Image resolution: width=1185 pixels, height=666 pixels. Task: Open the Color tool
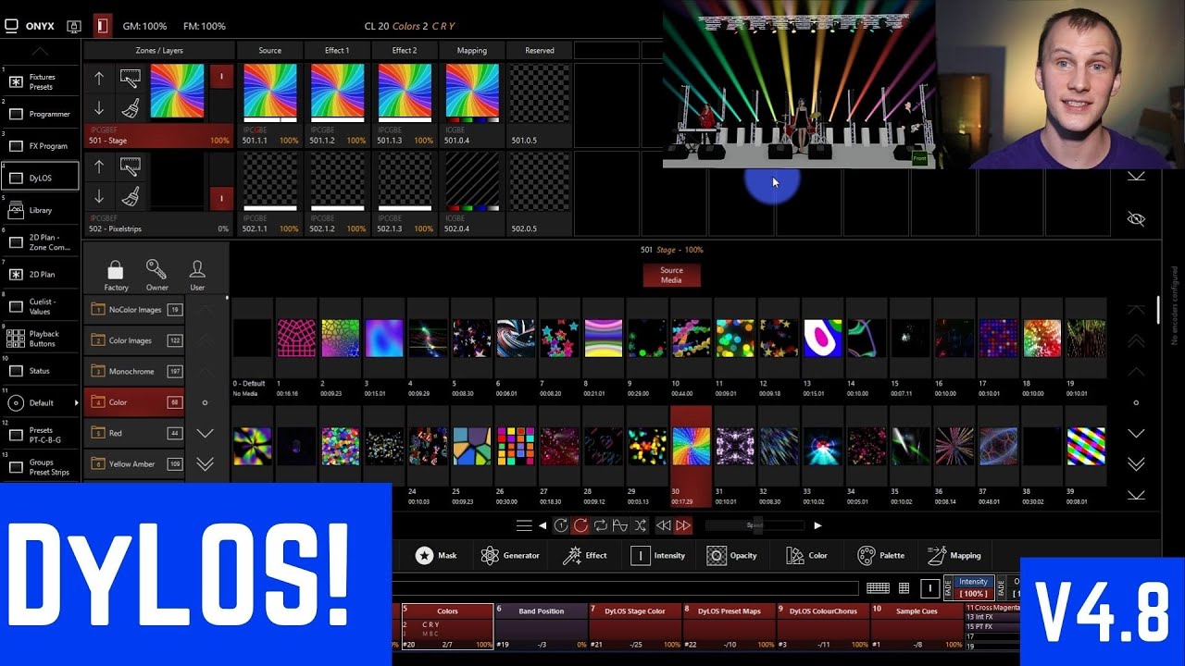[806, 555]
